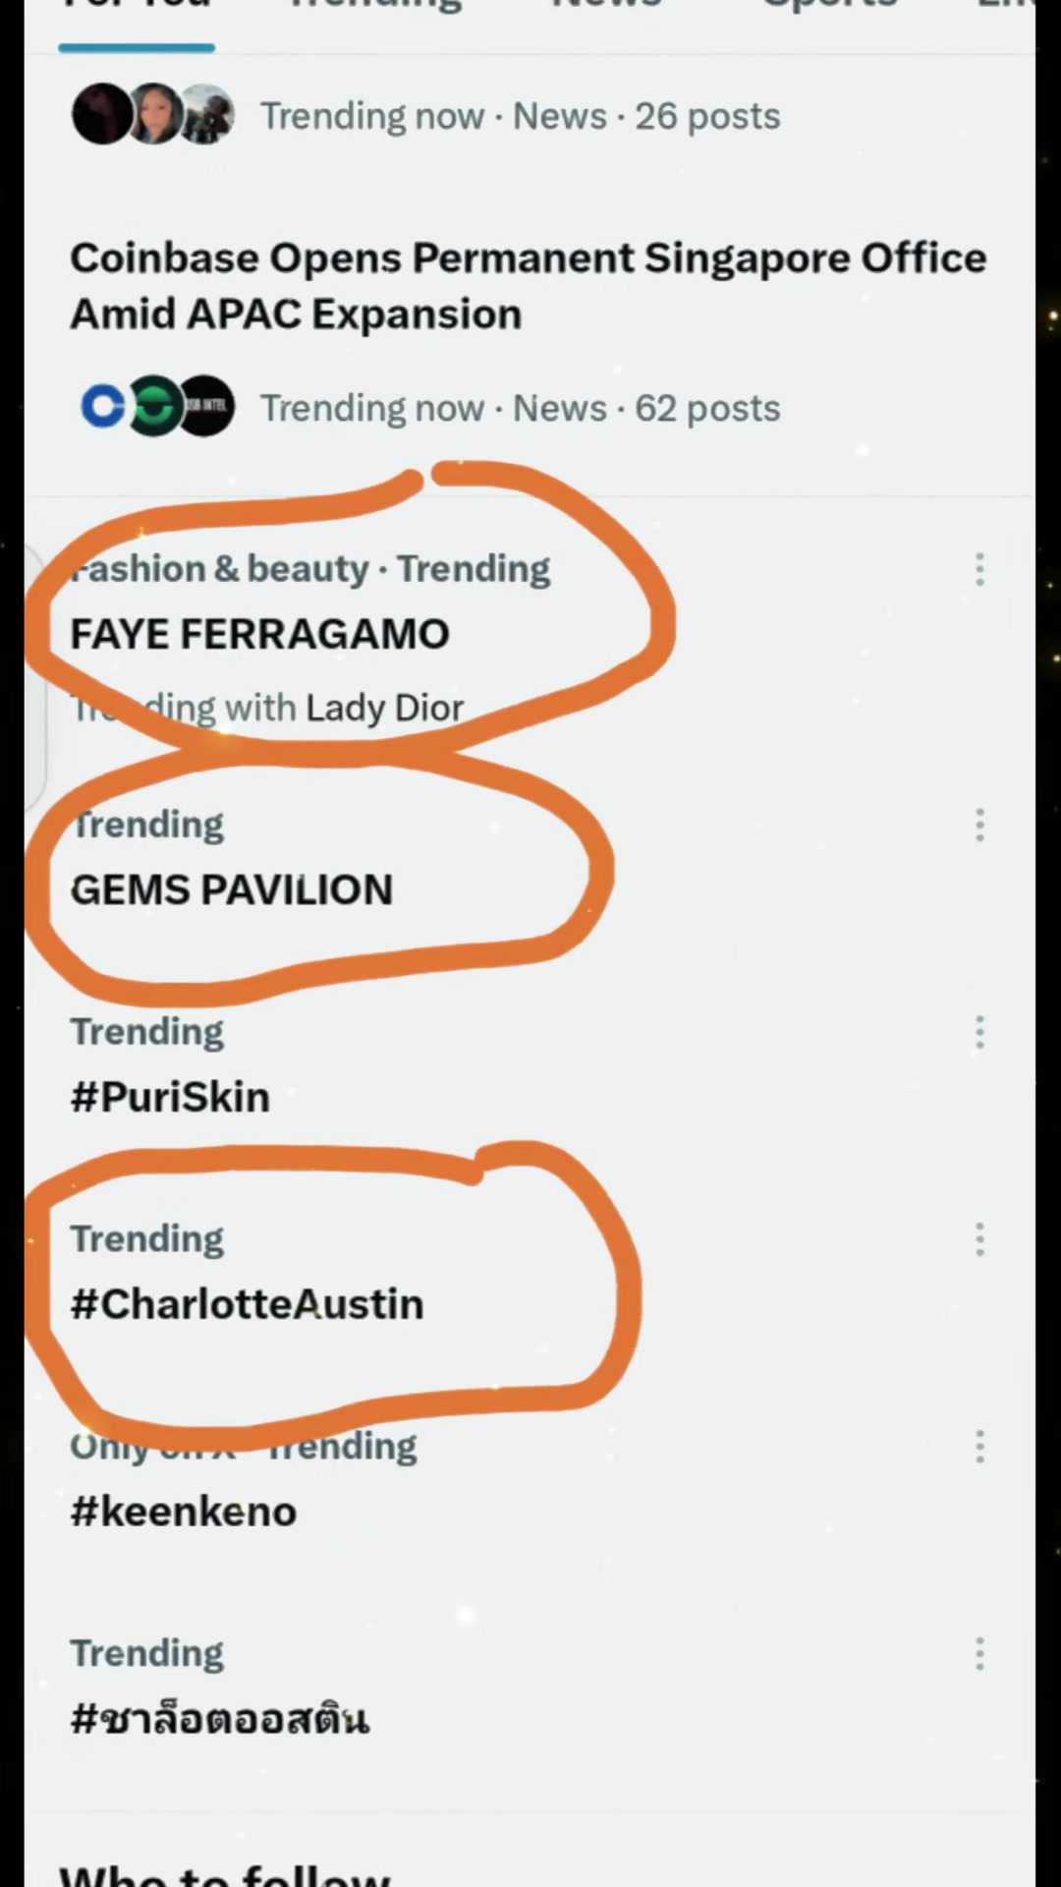The image size is (1061, 1887).
Task: Open the #PuriSkin hashtag
Action: [170, 1097]
